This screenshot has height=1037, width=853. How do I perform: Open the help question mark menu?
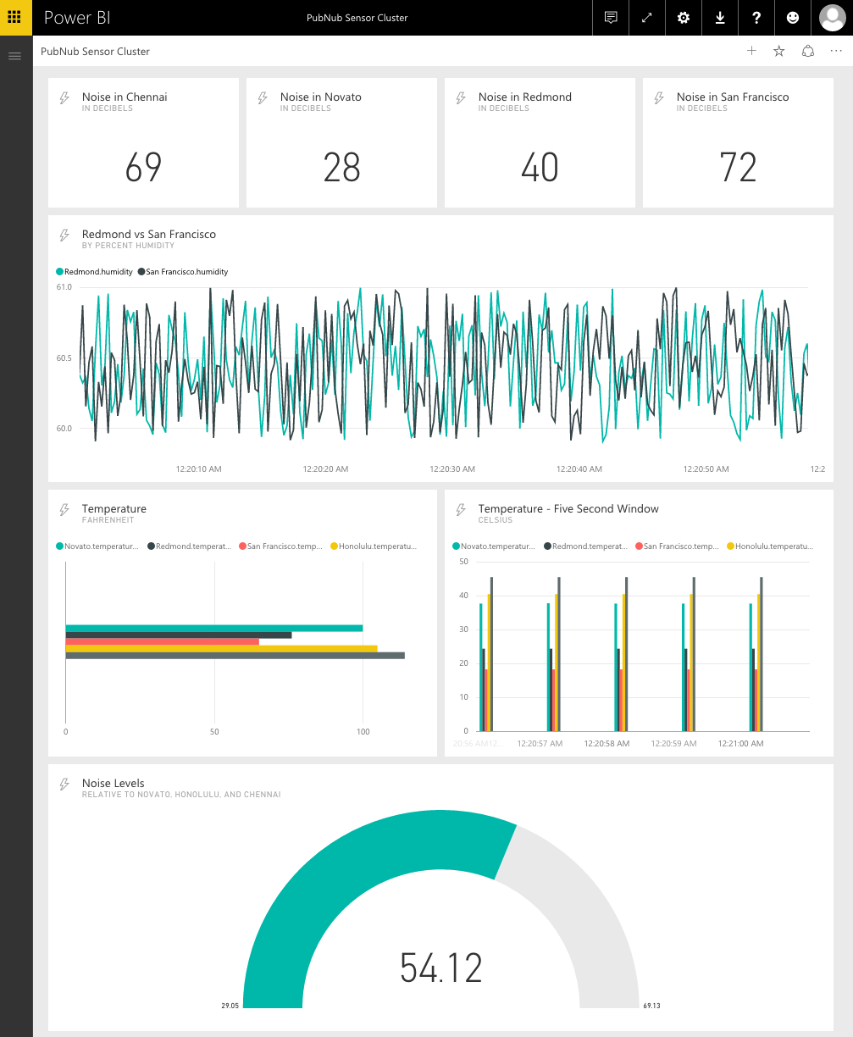tap(756, 18)
